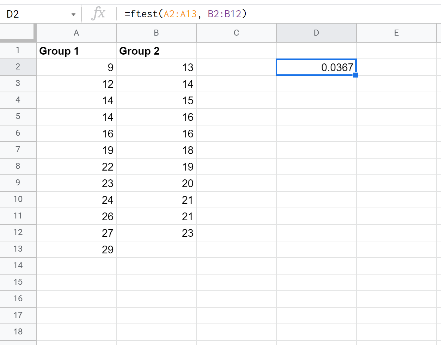Select column D header

[316, 32]
